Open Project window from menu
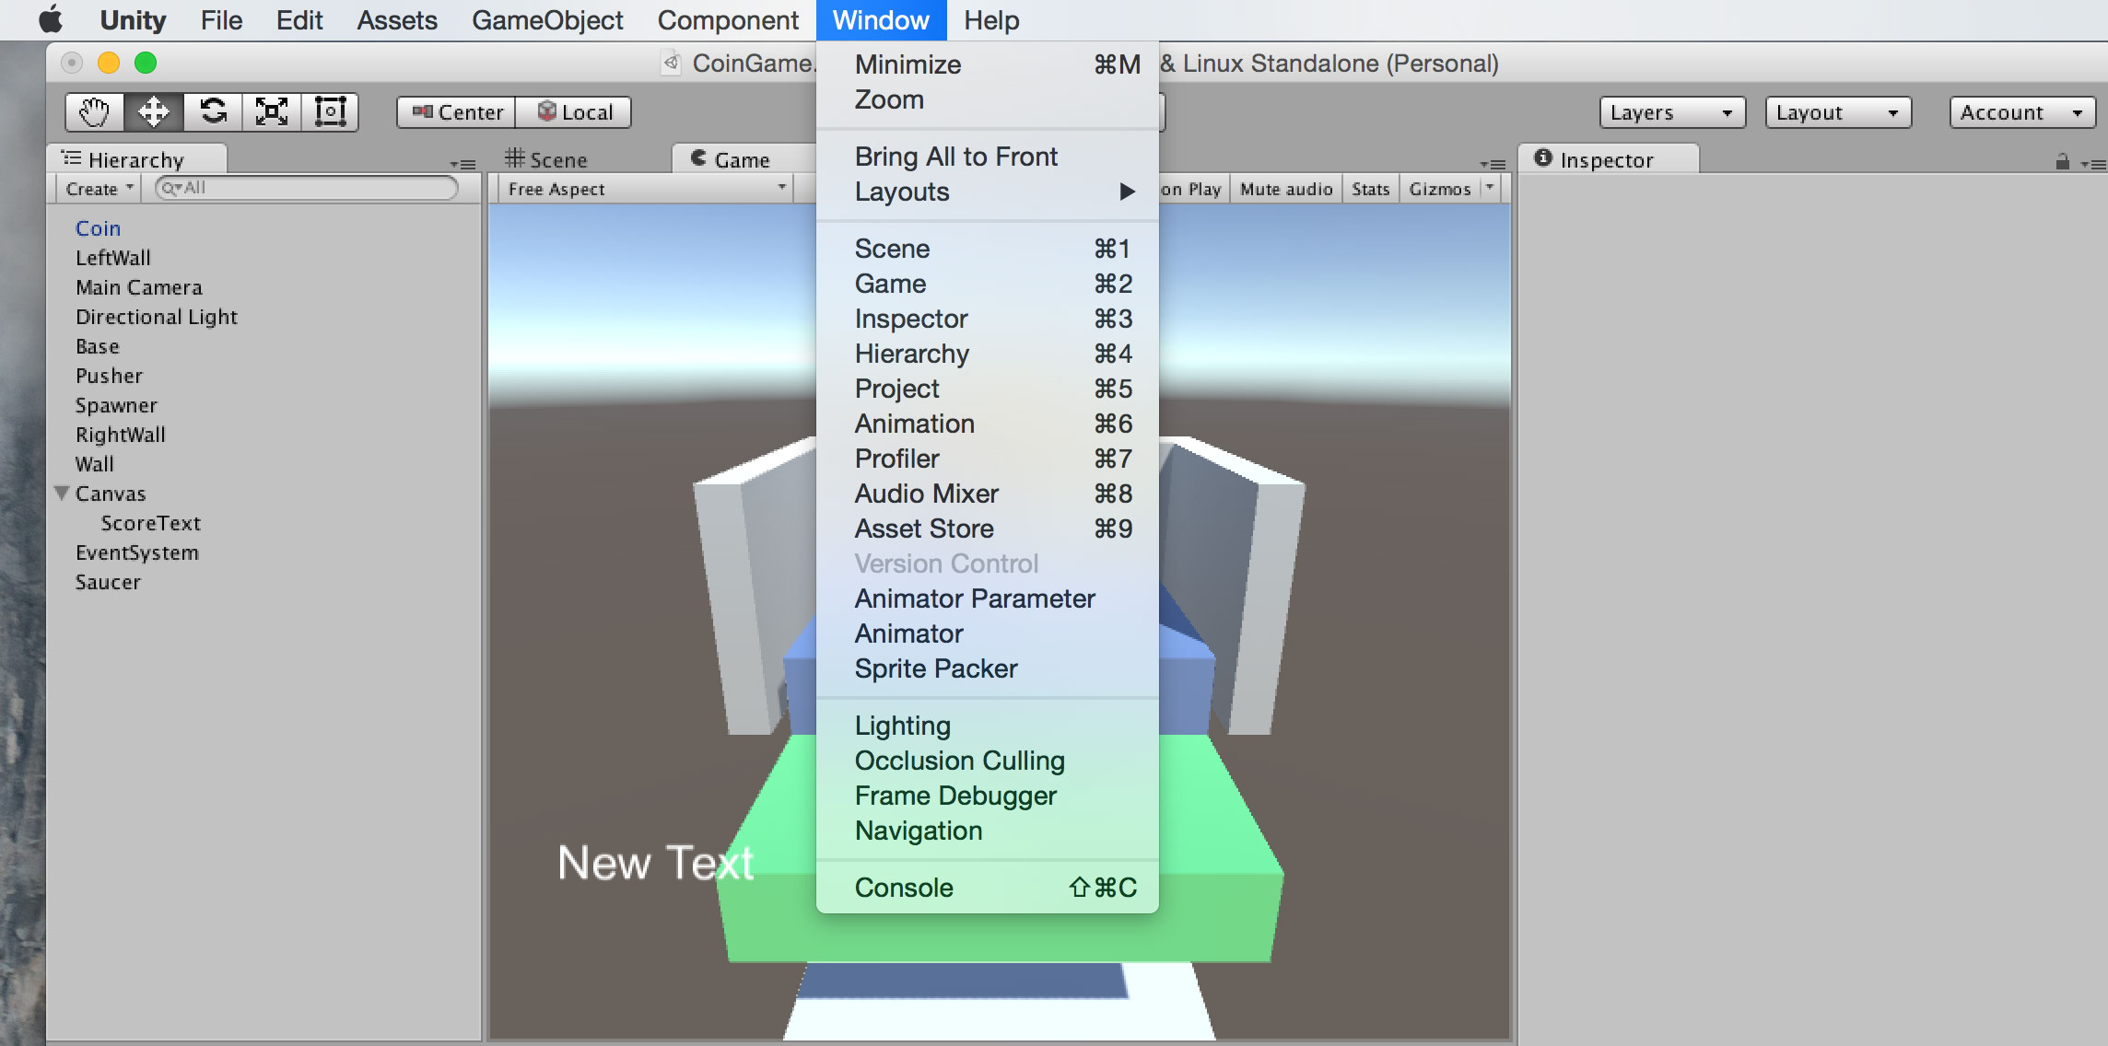Screen dimensions: 2108x1046 click(987, 389)
